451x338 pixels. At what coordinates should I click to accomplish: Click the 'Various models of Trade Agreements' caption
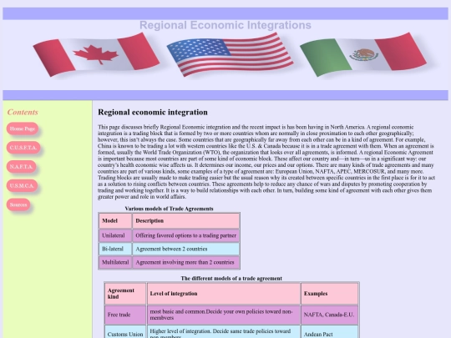pyautogui.click(x=169, y=209)
